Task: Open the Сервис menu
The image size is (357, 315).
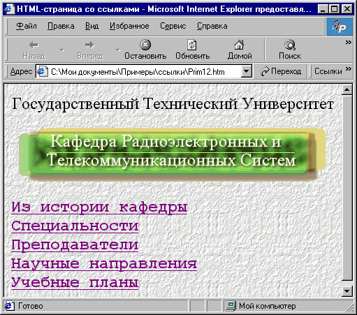Action: click(173, 26)
